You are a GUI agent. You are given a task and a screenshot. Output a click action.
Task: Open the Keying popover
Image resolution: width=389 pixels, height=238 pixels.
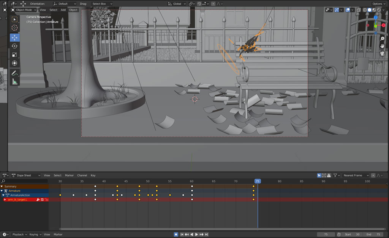click(35, 235)
